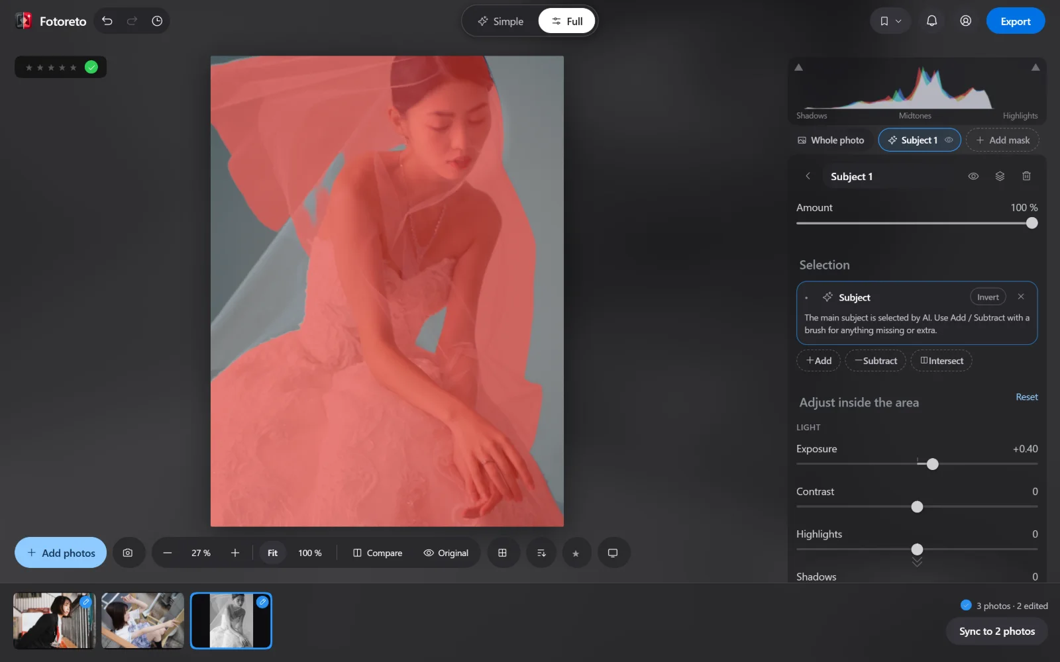The image size is (1060, 662).
Task: Remove Subject selection with X icon
Action: point(1021,297)
